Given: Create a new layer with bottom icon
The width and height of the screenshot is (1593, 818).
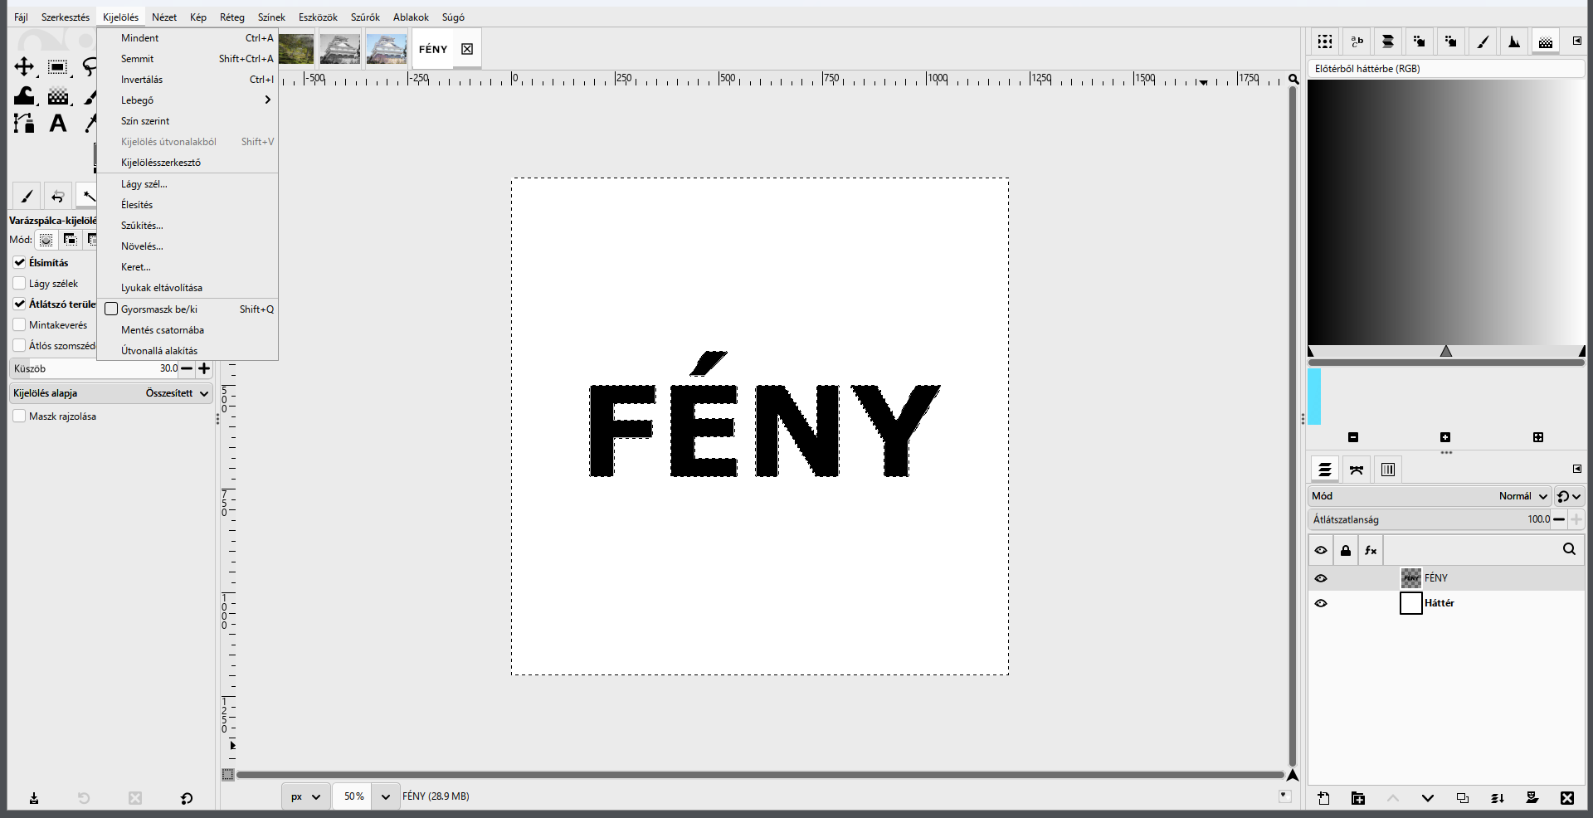Looking at the screenshot, I should click(x=1323, y=798).
